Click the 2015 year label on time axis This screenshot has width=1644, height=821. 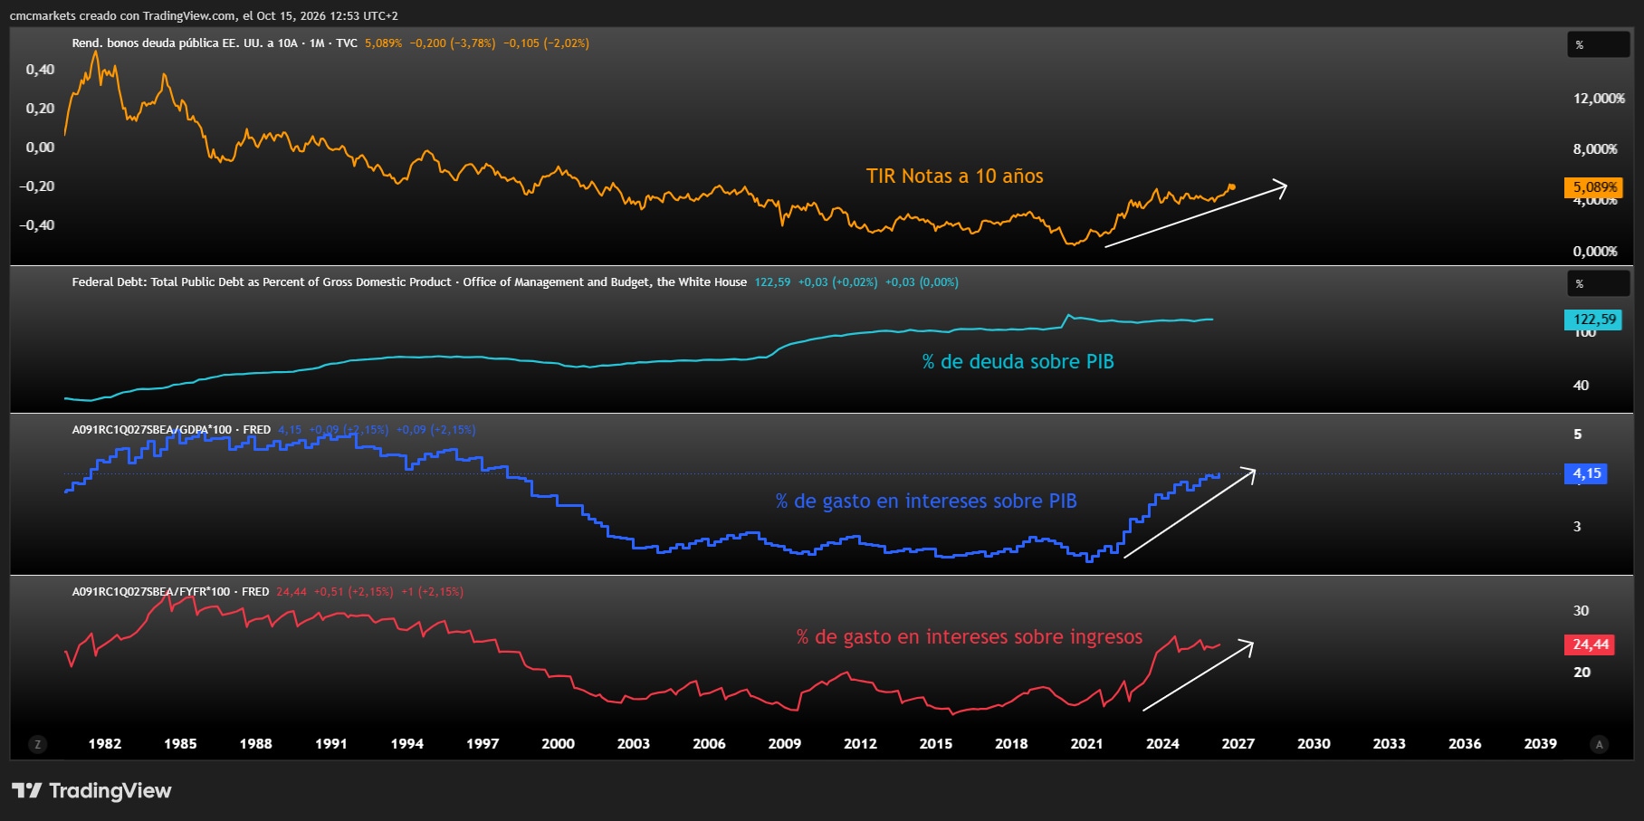pyautogui.click(x=935, y=744)
